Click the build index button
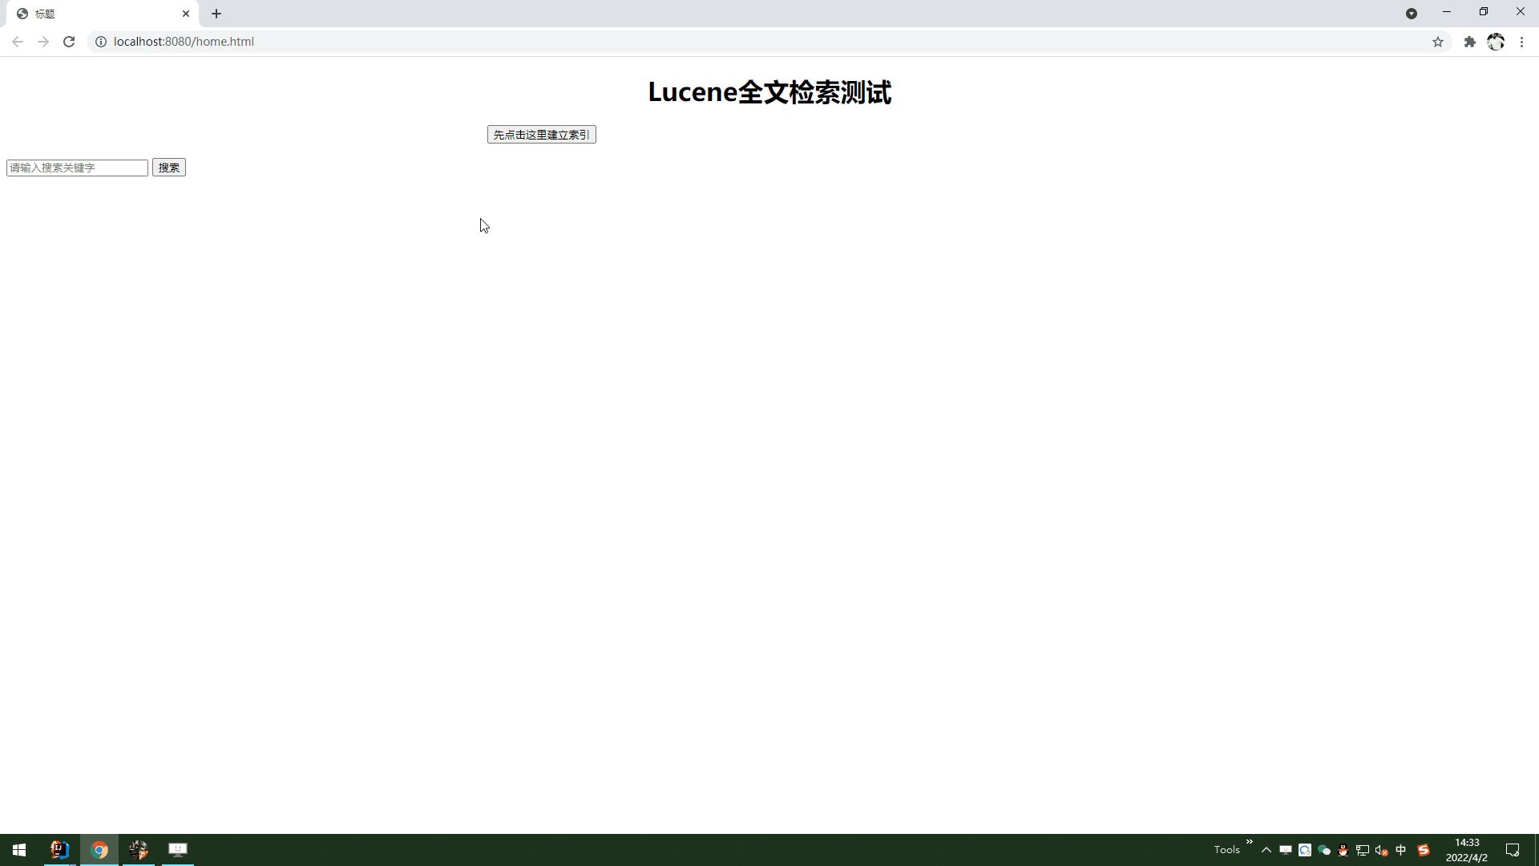Viewport: 1539px width, 866px height. tap(541, 135)
